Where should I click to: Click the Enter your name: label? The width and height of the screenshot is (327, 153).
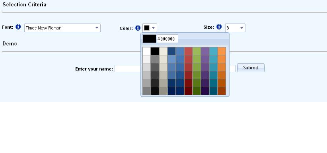click(94, 69)
